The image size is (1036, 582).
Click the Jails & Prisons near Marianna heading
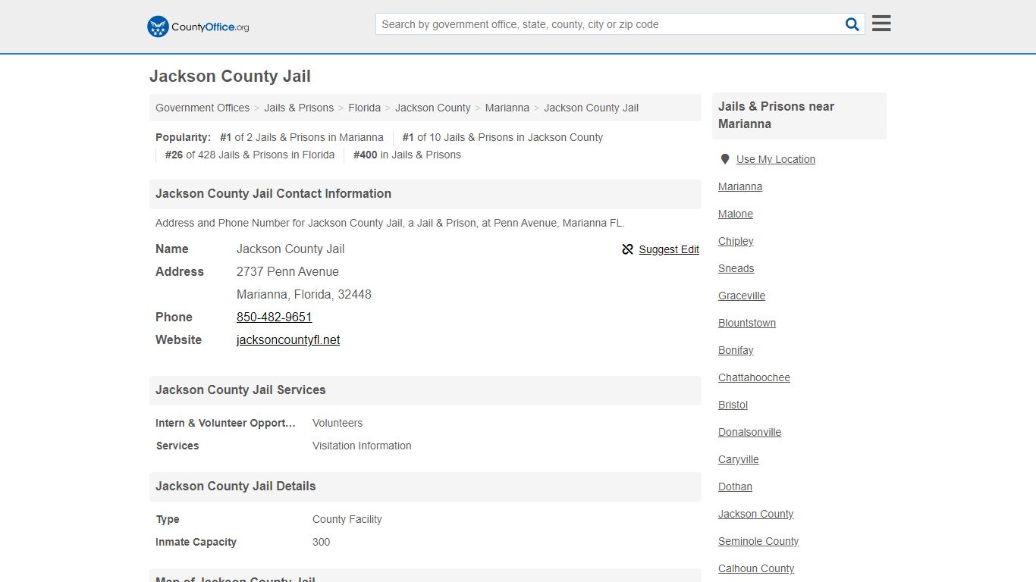[x=776, y=115]
